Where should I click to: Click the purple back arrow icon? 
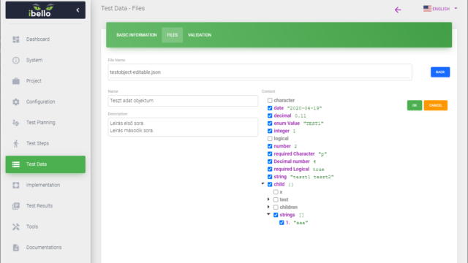(398, 9)
